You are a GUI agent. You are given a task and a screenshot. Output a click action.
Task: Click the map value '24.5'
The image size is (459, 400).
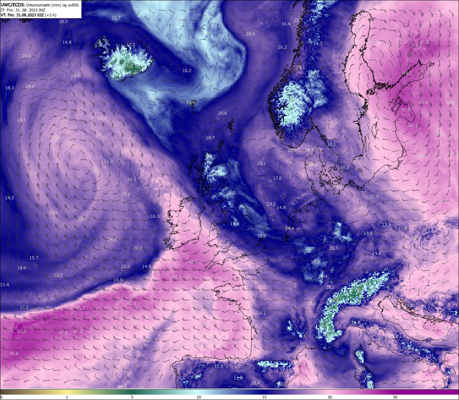(22, 120)
